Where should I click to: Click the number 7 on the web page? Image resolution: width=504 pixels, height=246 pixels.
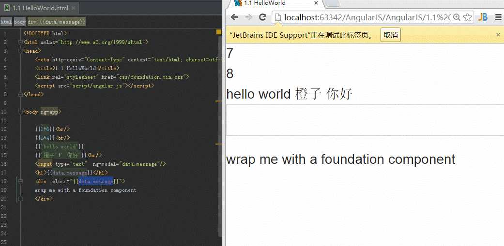point(229,53)
